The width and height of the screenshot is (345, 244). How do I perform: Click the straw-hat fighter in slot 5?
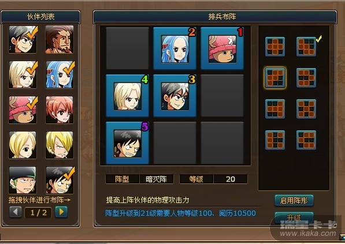[127, 143]
